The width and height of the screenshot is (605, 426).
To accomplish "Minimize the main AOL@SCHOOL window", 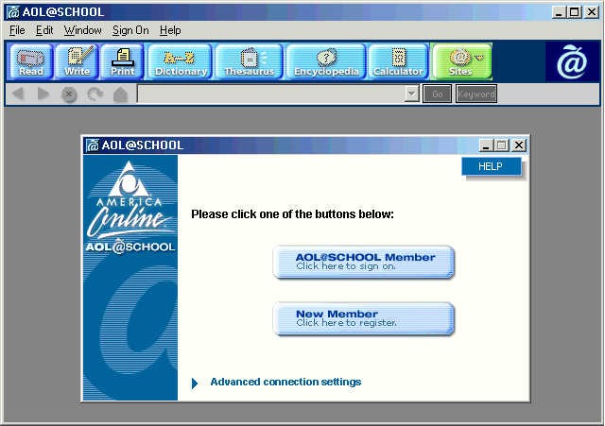I will click(x=559, y=12).
